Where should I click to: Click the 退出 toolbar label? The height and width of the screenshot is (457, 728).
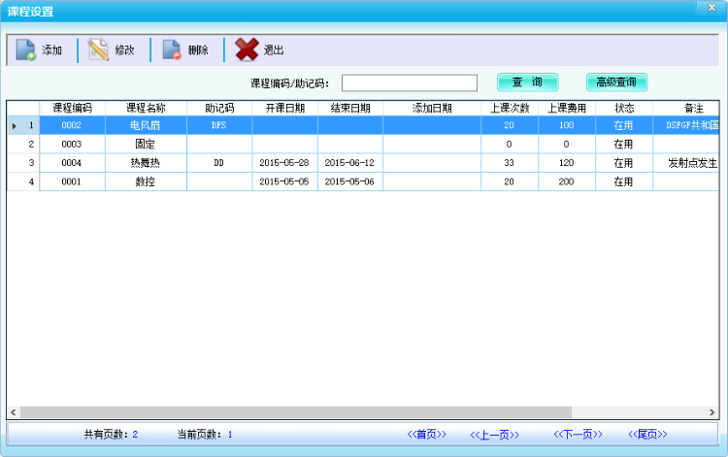click(x=274, y=50)
